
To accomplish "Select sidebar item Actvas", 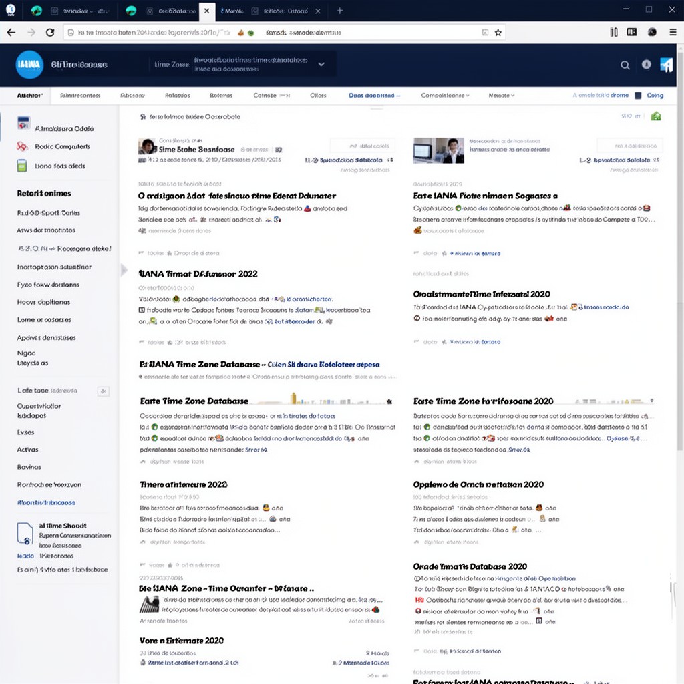I will click(27, 450).
